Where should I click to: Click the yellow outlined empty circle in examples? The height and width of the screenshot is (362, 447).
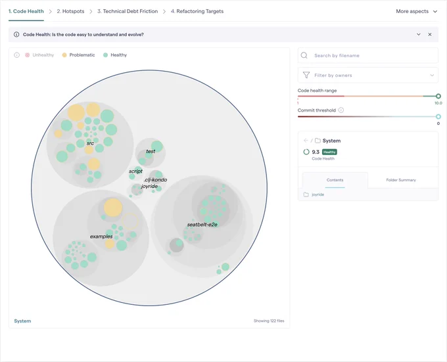pyautogui.click(x=130, y=221)
